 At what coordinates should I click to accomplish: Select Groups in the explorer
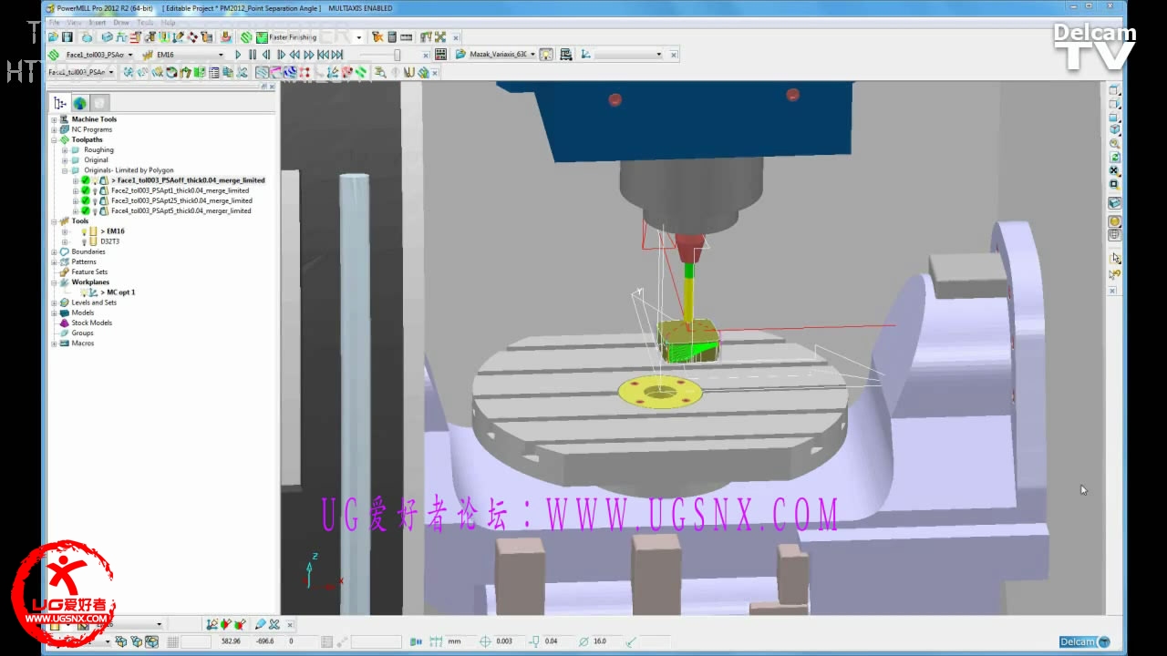pyautogui.click(x=83, y=333)
